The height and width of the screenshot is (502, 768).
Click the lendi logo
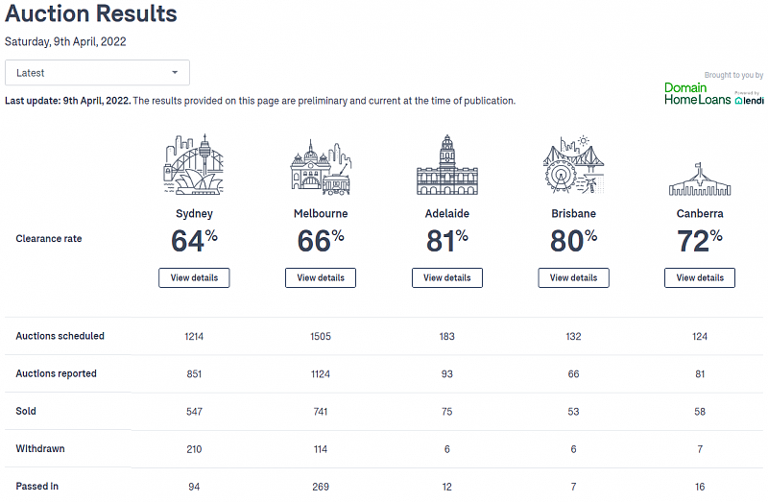[750, 100]
